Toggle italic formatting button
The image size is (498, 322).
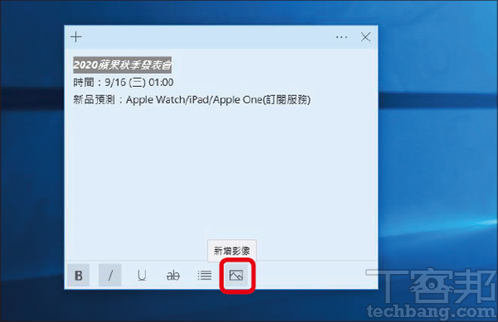tap(110, 275)
